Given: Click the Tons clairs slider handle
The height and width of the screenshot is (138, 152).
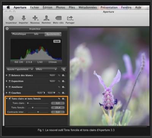Looking at the screenshot, I should coord(28,103).
